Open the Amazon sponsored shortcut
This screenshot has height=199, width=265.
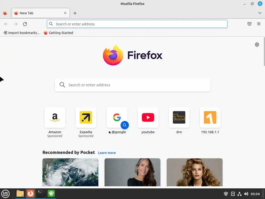click(x=55, y=122)
